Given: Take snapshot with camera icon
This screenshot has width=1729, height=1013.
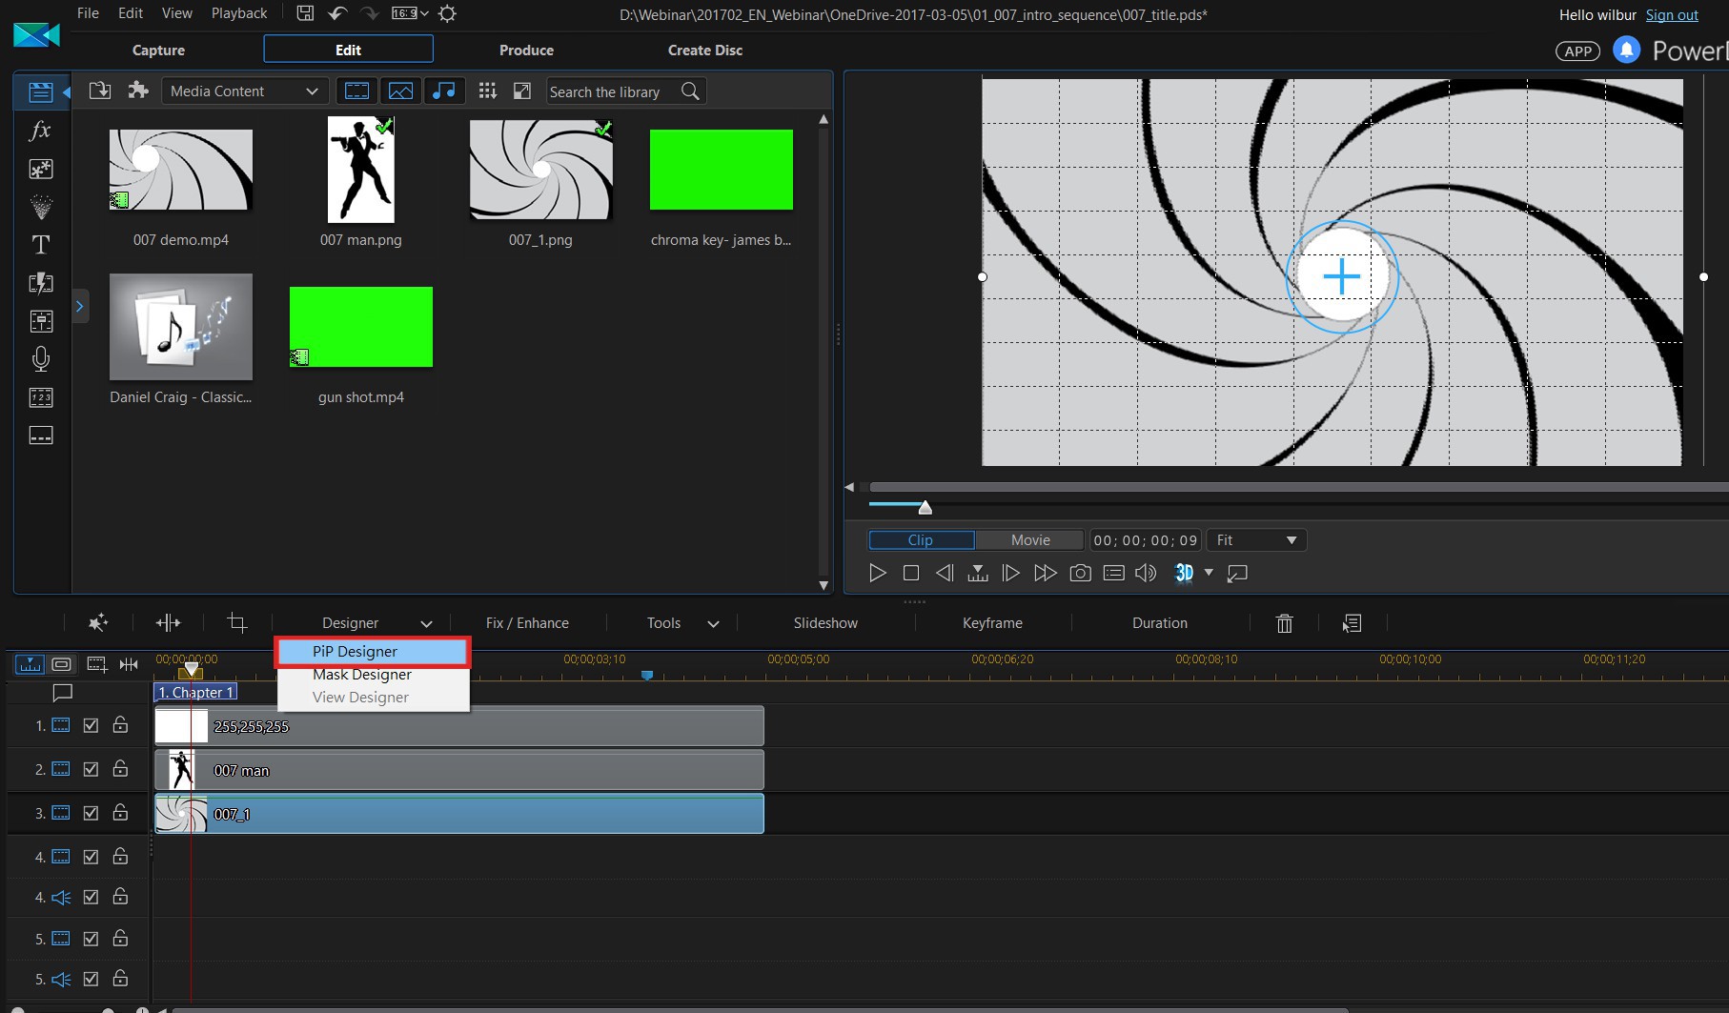Looking at the screenshot, I should [x=1080, y=573].
